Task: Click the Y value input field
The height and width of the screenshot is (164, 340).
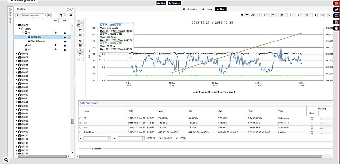Action: pyautogui.click(x=131, y=138)
